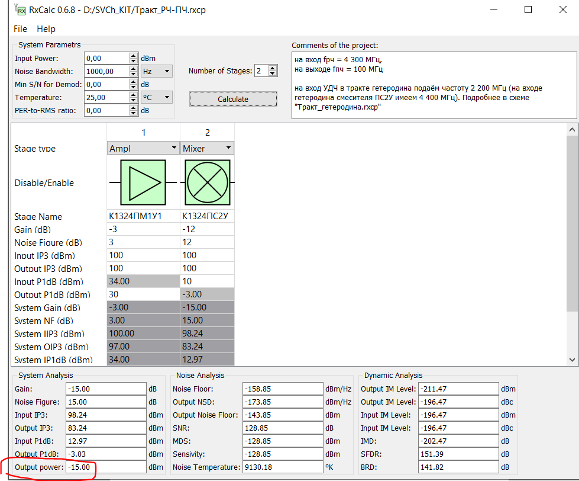The image size is (579, 481).
Task: Maximize the RxCalc window
Action: click(528, 9)
